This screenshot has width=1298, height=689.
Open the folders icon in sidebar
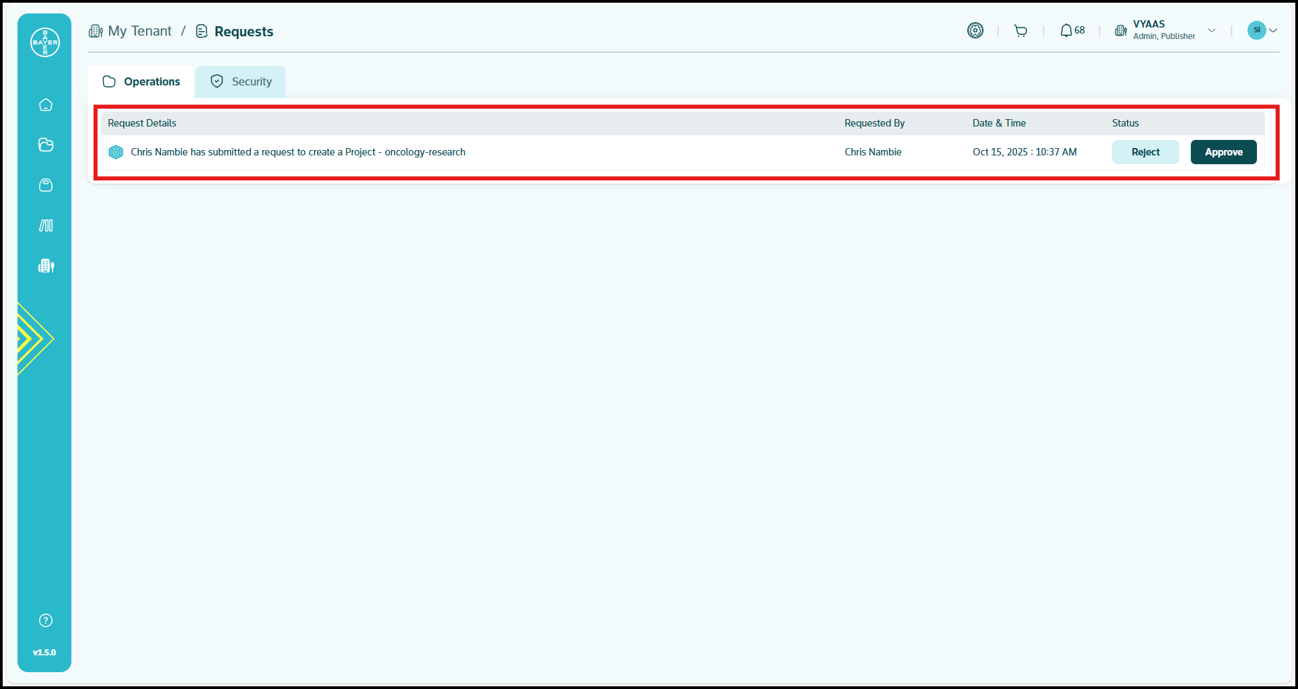tap(46, 145)
